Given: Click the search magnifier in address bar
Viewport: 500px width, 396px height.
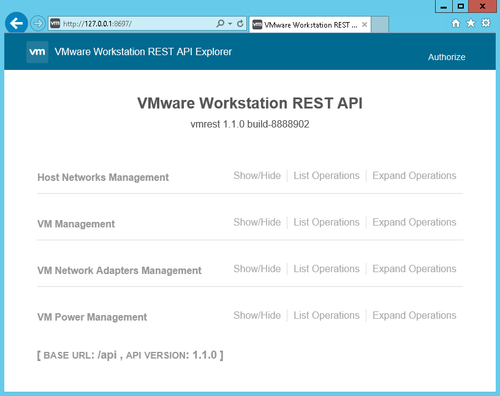Looking at the screenshot, I should (x=220, y=24).
